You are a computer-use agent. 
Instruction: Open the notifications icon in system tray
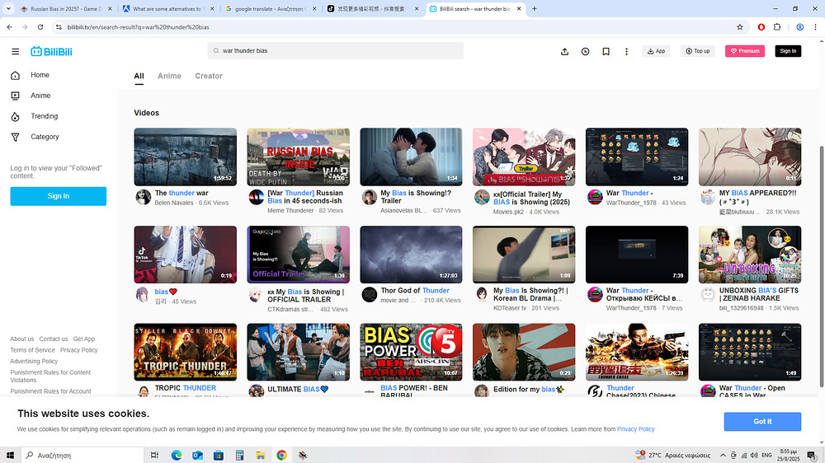pyautogui.click(x=811, y=455)
